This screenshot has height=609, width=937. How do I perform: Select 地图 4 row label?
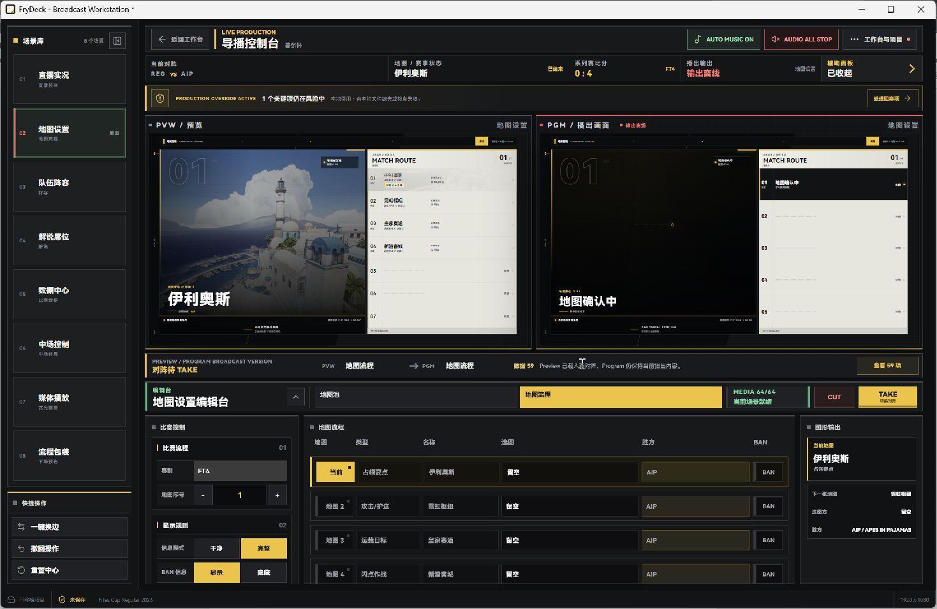pyautogui.click(x=335, y=574)
